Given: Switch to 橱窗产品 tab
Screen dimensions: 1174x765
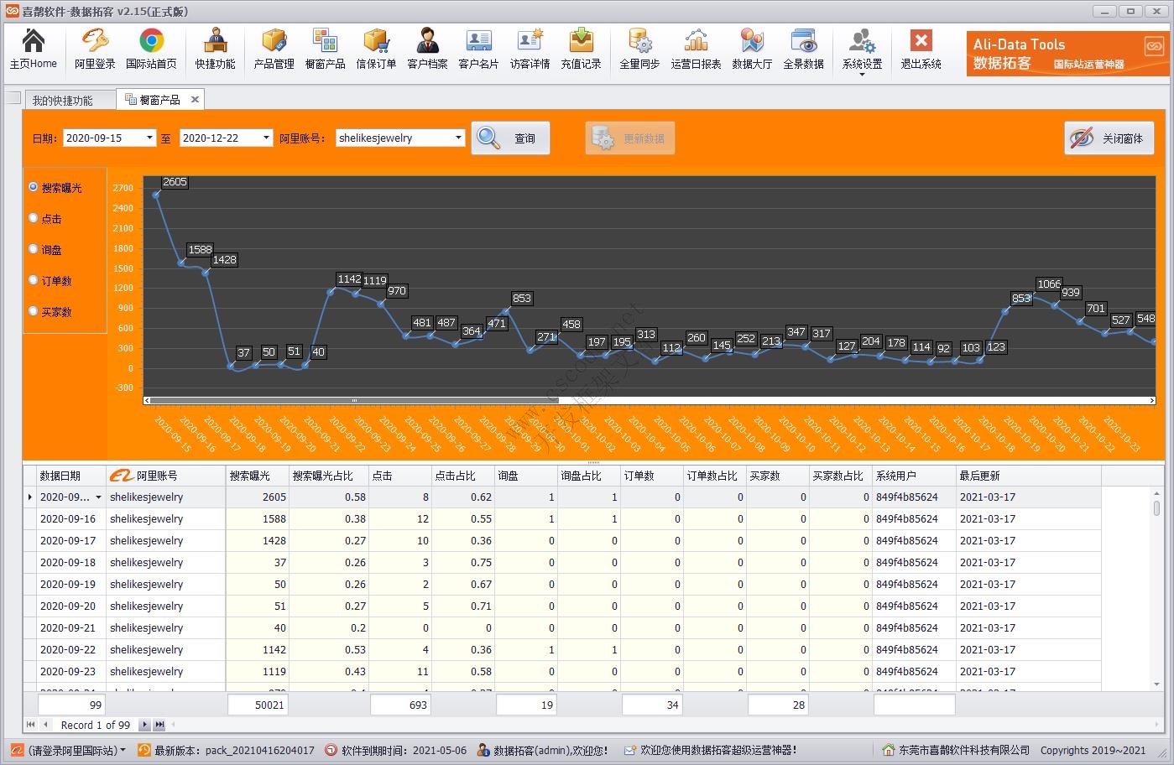Looking at the screenshot, I should pos(159,99).
